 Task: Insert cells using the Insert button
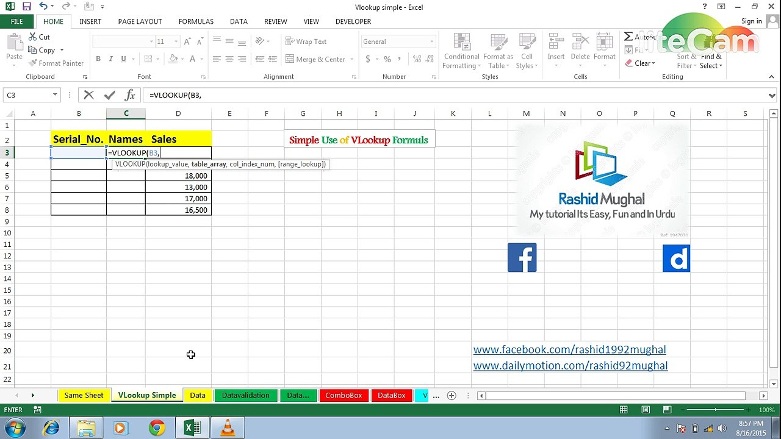(x=556, y=48)
